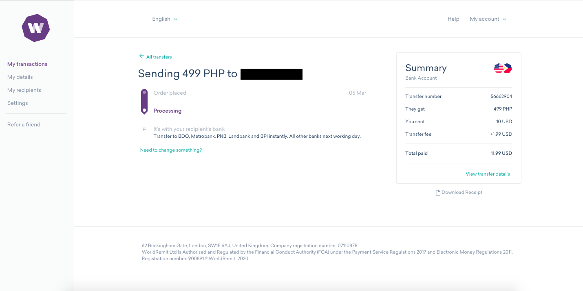The image size is (583, 291).
Task: Click the flag icon at timeline end
Action: click(x=144, y=129)
